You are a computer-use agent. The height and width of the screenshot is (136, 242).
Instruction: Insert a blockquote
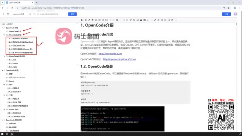click(x=117, y=20)
